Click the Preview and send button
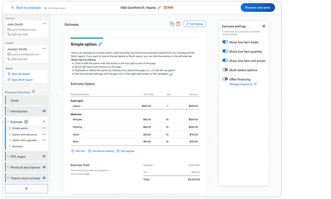Viewport: 331px width, 199px height. (257, 7)
